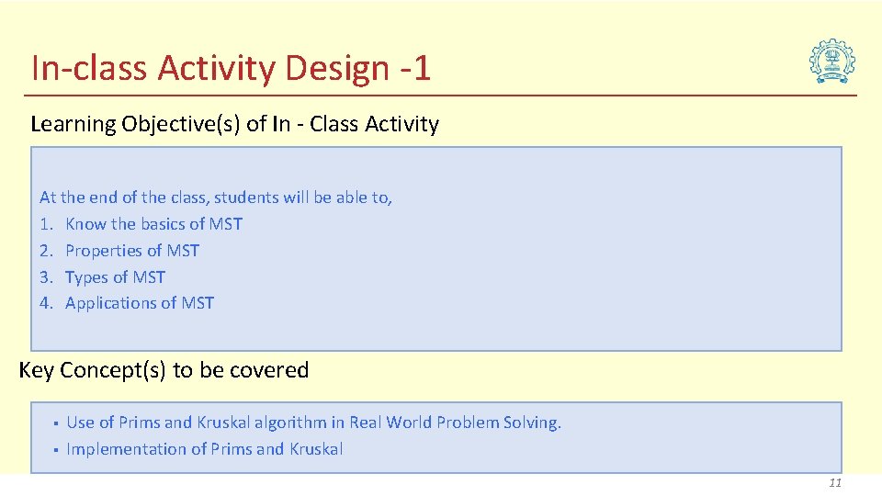Image resolution: width=882 pixels, height=496 pixels.
Task: Click the number 3 list marker
Action: (x=46, y=276)
